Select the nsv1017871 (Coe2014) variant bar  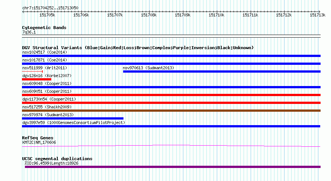tap(171, 64)
